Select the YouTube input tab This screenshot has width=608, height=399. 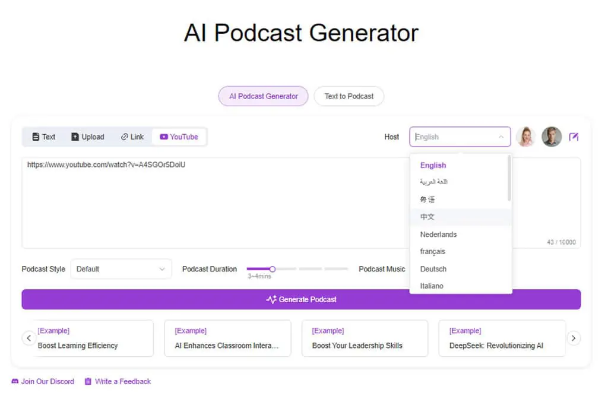pyautogui.click(x=179, y=137)
